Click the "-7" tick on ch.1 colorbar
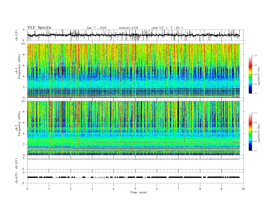 click(255, 94)
